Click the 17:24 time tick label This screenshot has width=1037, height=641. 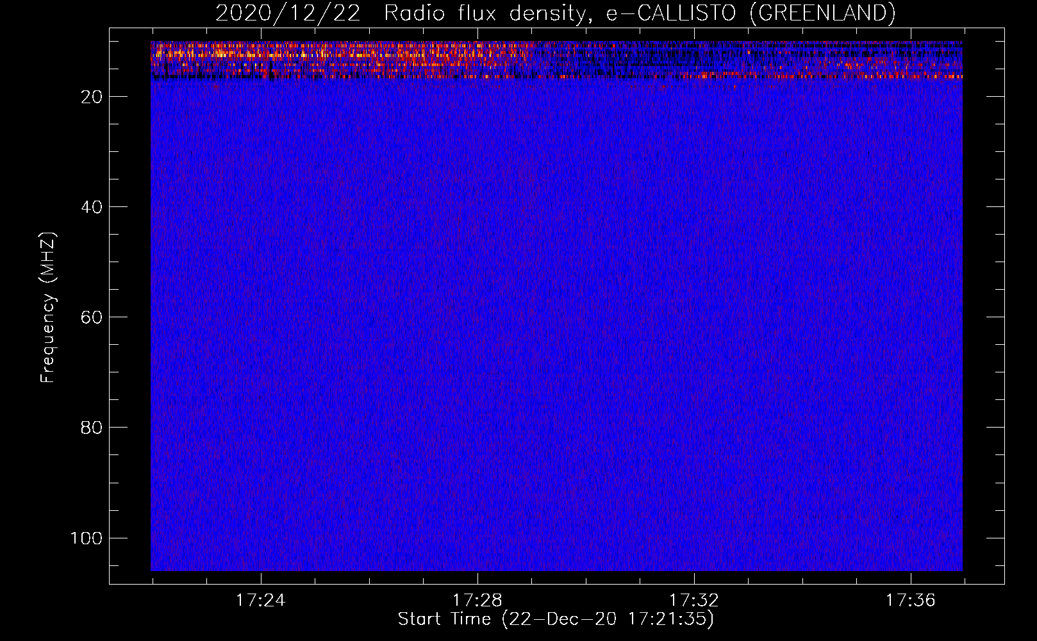[260, 601]
